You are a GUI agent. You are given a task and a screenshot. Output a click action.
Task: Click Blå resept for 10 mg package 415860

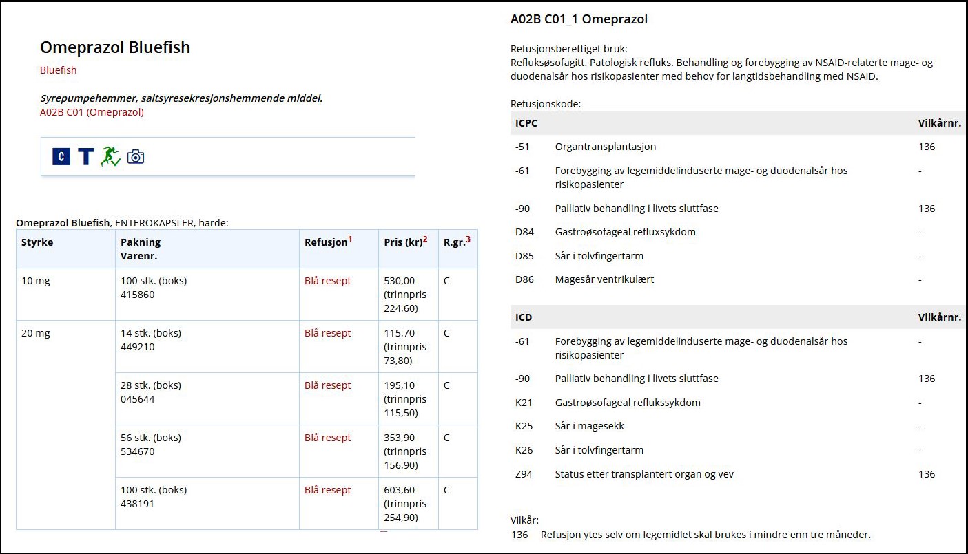click(328, 281)
